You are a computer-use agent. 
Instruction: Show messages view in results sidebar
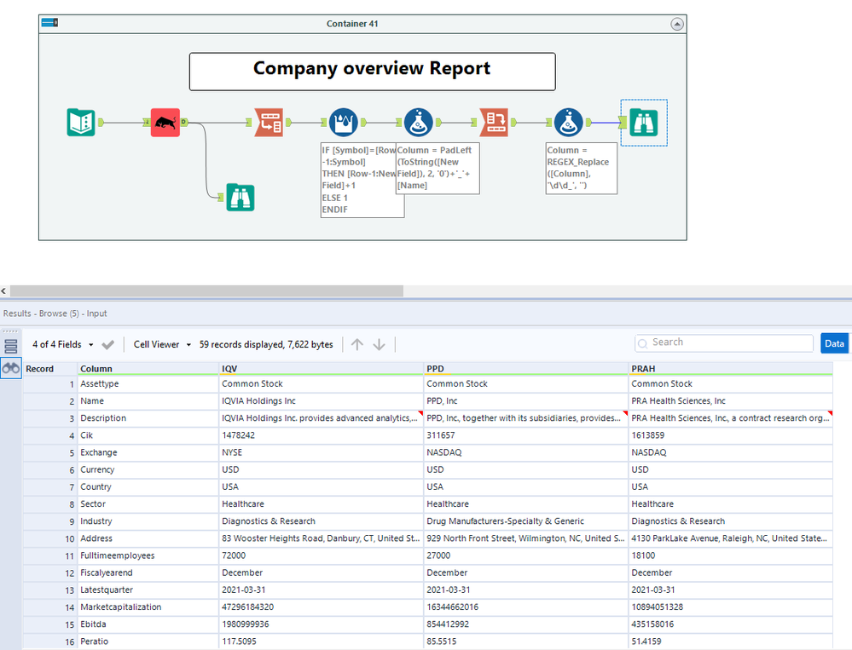click(x=11, y=346)
